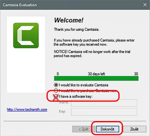Click the "30 days left" label
Viewport: 150px width, 136px height.
pos(96,74)
